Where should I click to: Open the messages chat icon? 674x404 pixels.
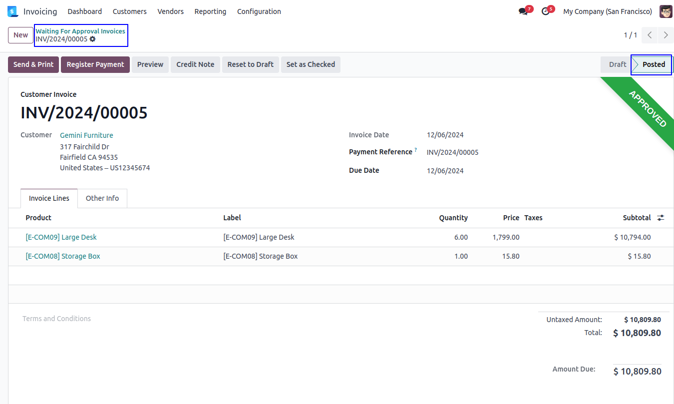pyautogui.click(x=523, y=11)
